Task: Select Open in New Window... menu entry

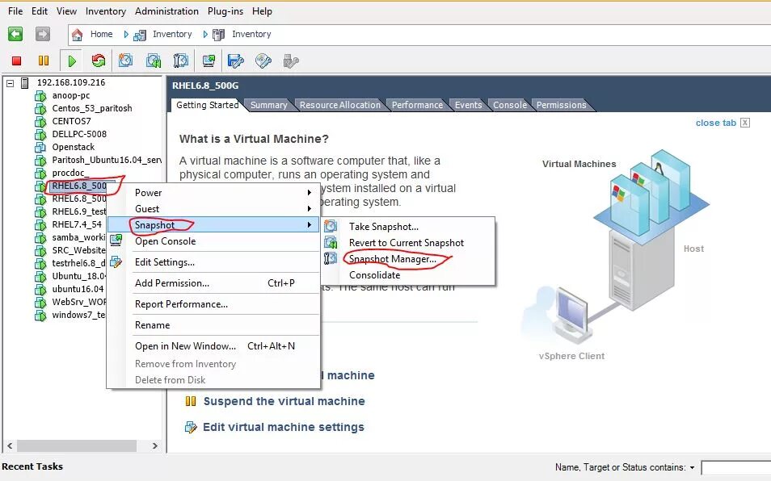Action: click(x=185, y=346)
